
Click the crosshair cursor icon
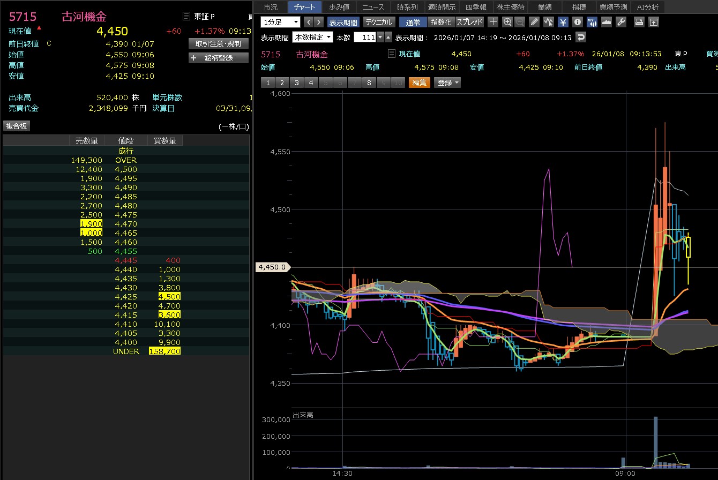493,22
